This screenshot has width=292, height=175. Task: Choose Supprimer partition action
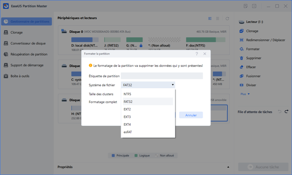[250, 58]
